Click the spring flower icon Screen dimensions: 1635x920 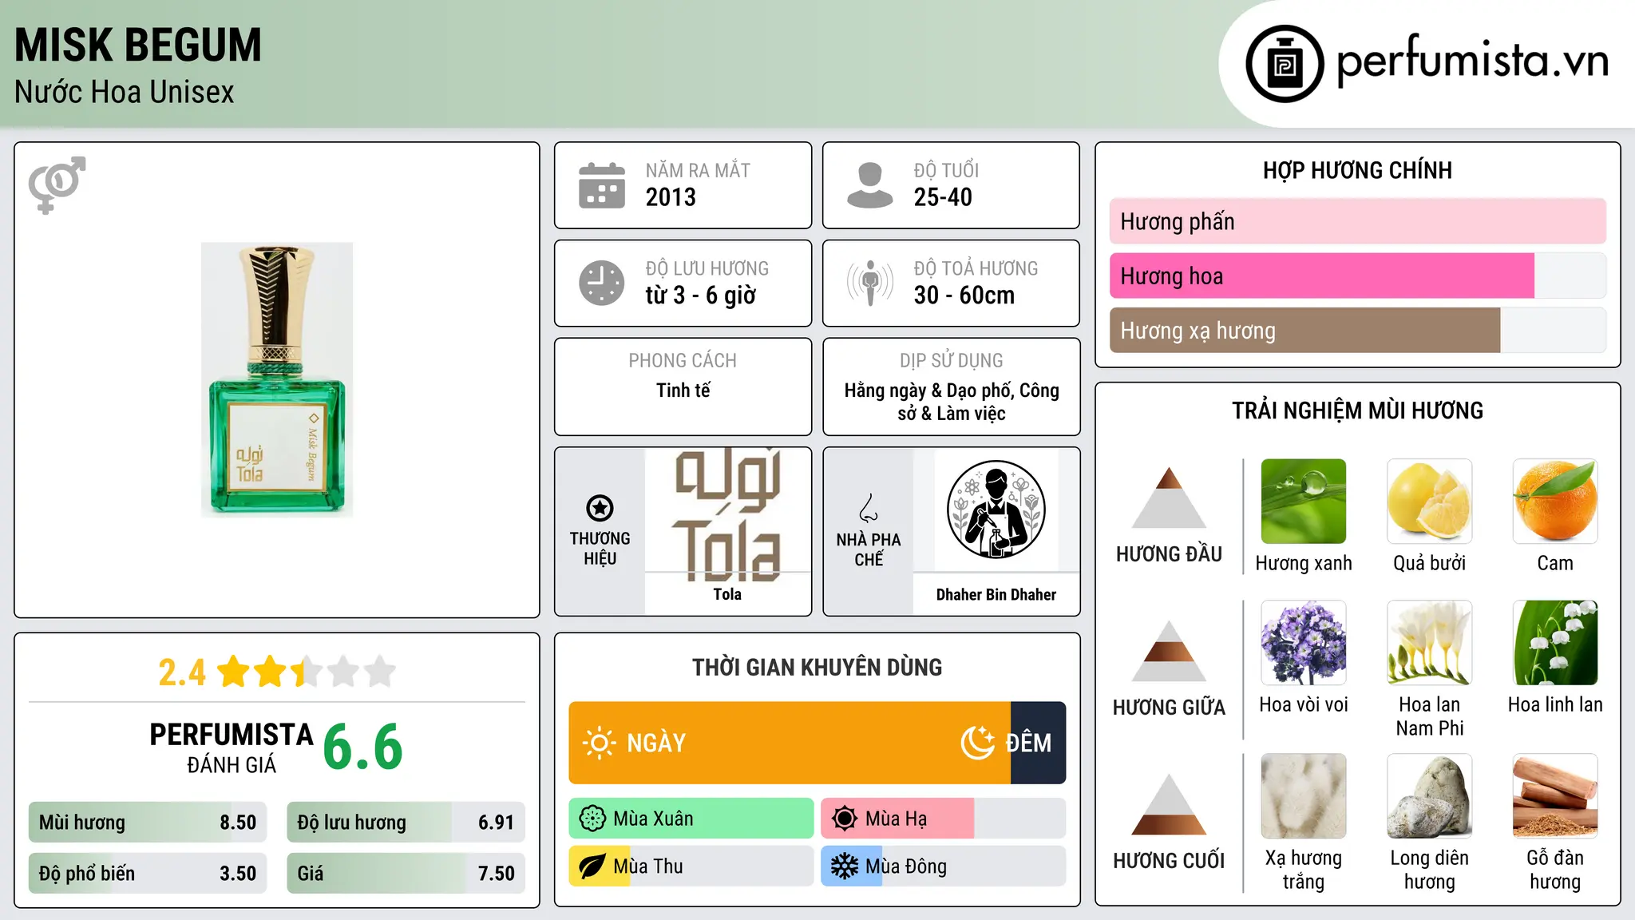pos(592,819)
